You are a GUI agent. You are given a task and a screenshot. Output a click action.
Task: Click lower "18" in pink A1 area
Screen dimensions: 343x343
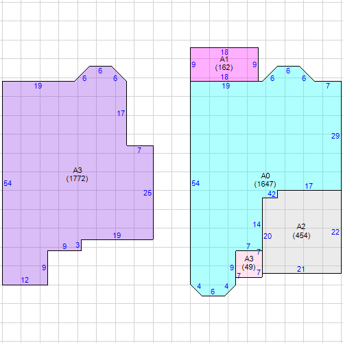pos(224,77)
